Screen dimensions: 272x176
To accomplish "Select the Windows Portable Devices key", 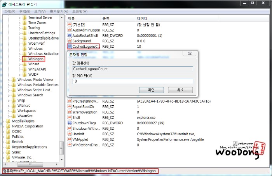I will coord(38,85).
